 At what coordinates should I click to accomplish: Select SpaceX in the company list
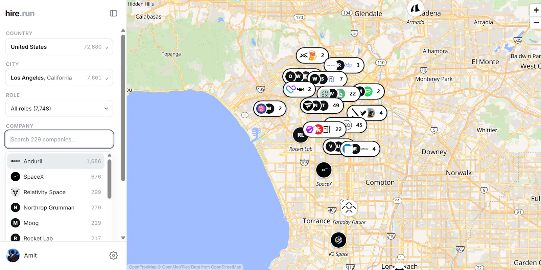pos(56,177)
